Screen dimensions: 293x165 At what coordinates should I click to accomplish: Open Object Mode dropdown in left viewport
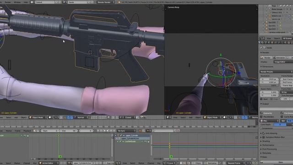tap(38, 117)
